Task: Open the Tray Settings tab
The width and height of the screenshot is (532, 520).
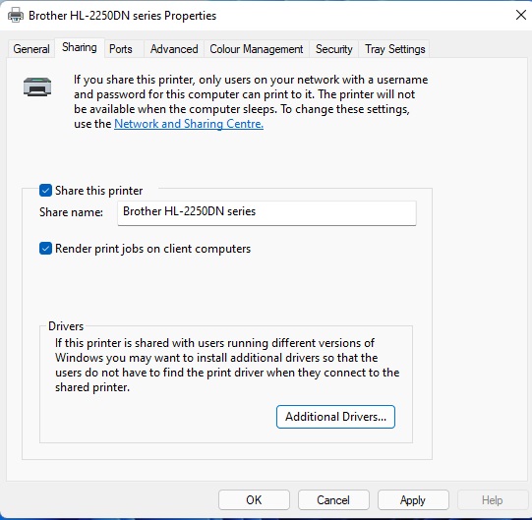Action: 394,49
